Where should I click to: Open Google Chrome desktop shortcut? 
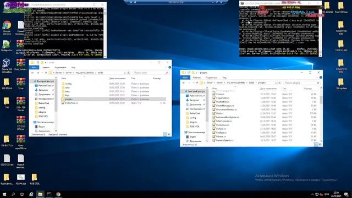coord(7,28)
